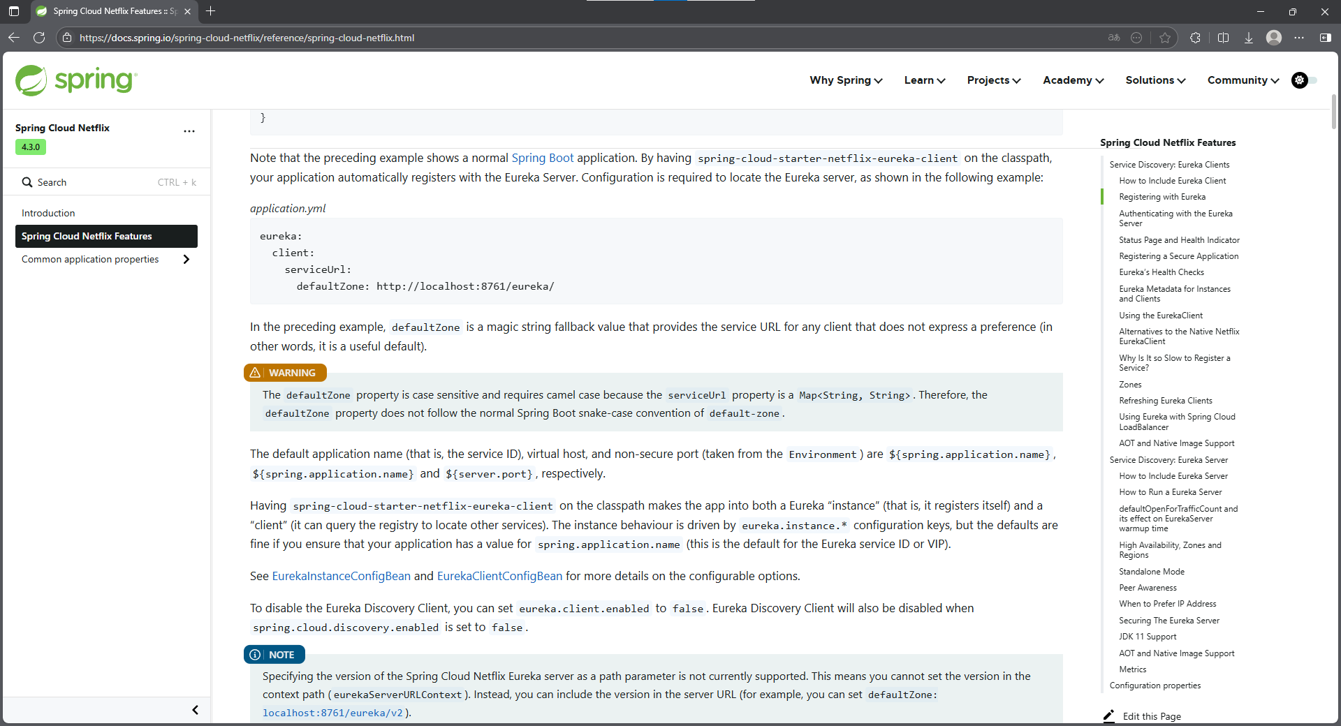Open browser extensions menu

(x=1196, y=38)
